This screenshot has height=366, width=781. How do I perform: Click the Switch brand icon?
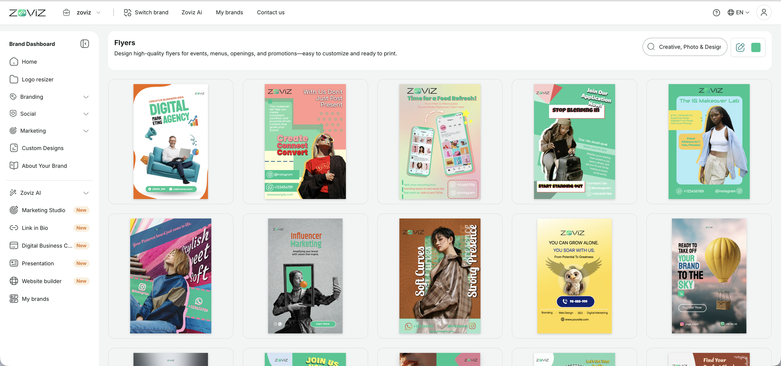[128, 12]
